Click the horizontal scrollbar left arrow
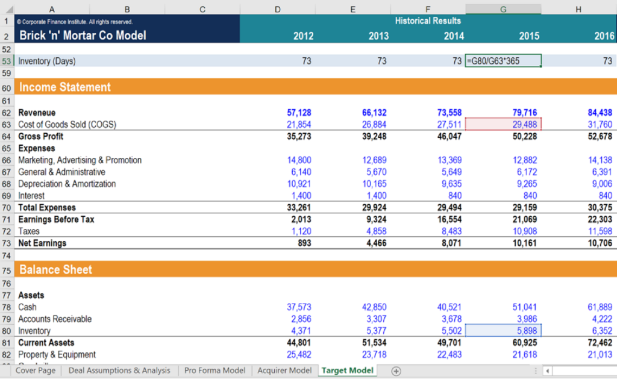 click(547, 371)
